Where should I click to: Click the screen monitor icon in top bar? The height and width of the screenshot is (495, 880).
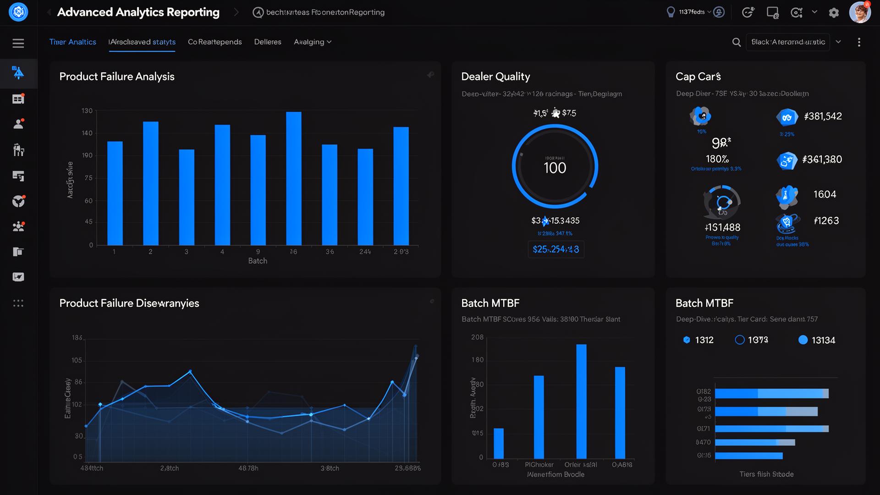click(x=773, y=13)
